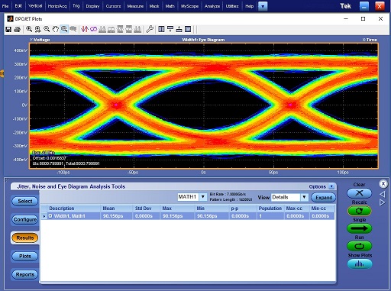This screenshot has height=291, width=391.
Task: Select the zoom out magnifier tool
Action: coord(47,29)
